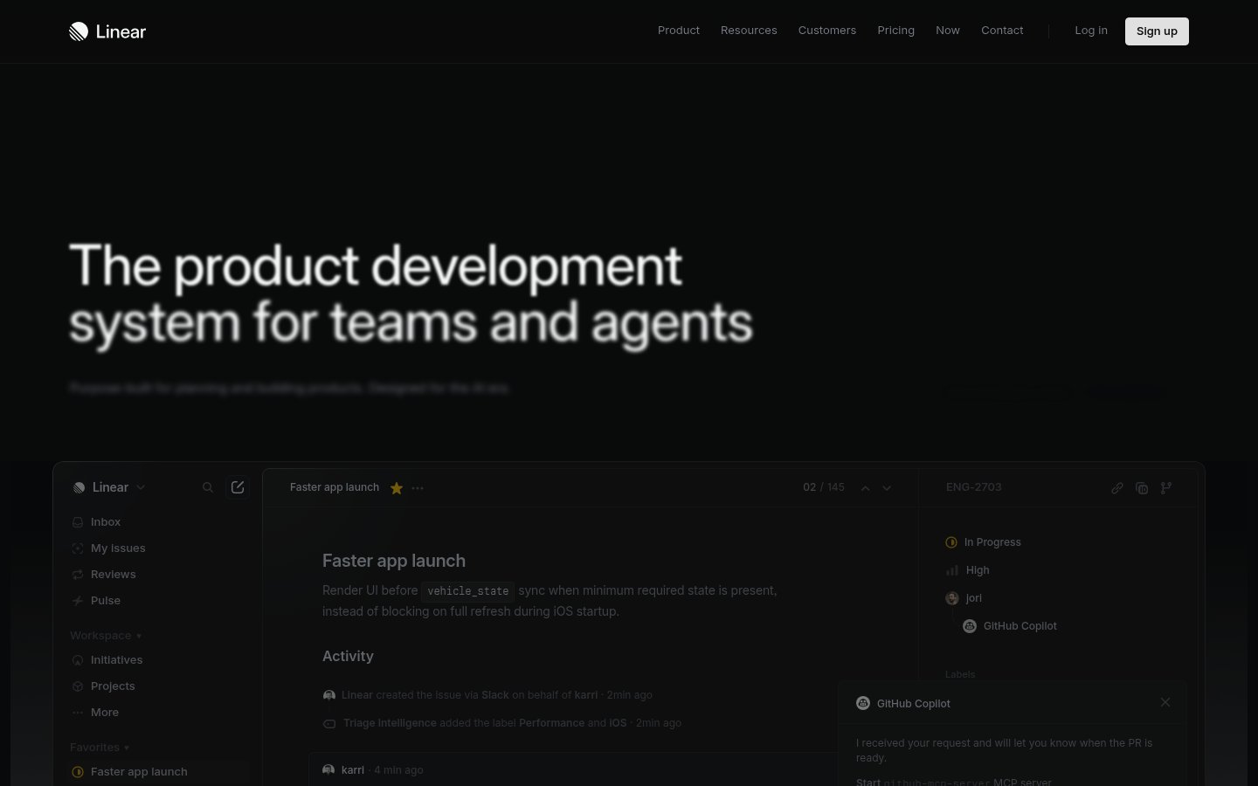Click the Log in link
Screen dimensions: 1258x786
tap(1090, 31)
